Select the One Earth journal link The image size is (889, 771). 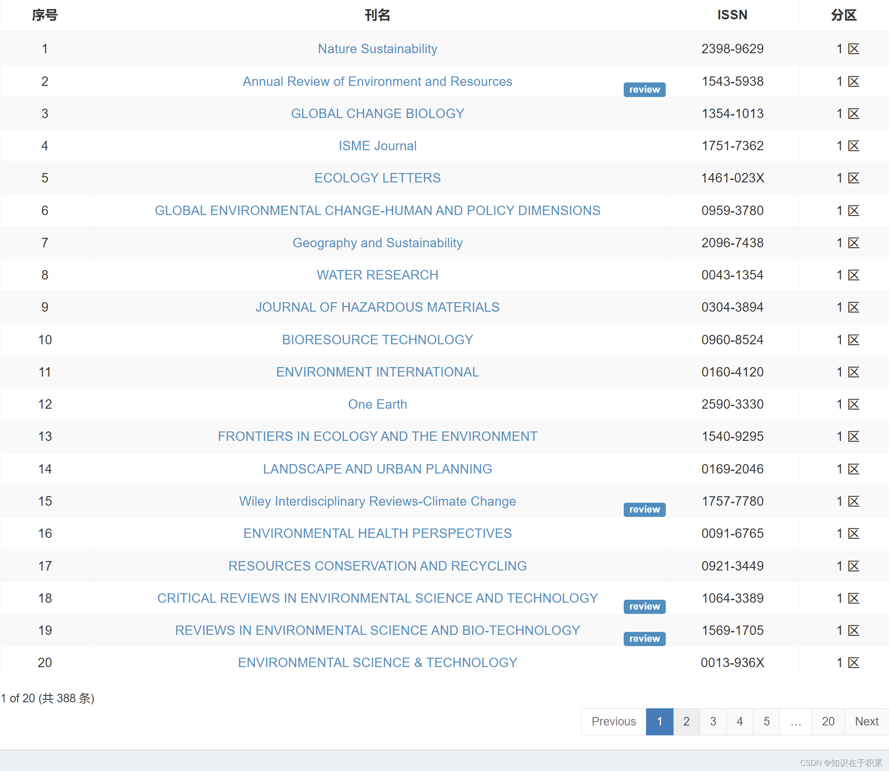coord(377,404)
